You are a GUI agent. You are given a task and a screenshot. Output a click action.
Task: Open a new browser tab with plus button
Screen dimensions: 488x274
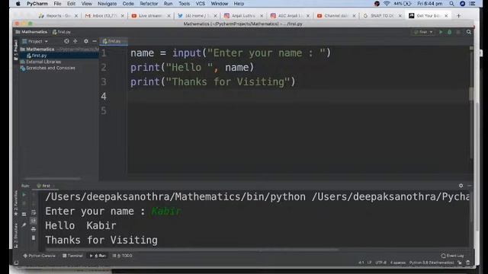pos(458,15)
